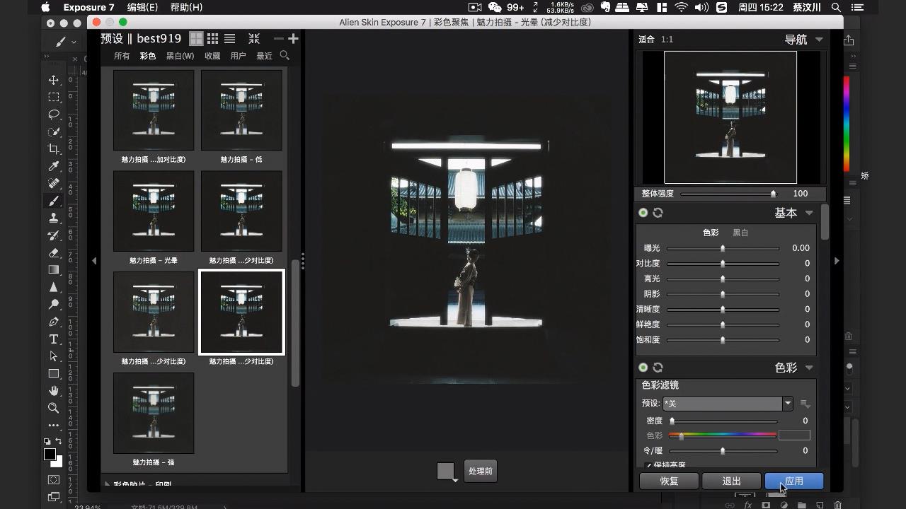Open the 色彩滤镜 预设 dropdown
Screen dimensions: 906x509
coord(787,404)
